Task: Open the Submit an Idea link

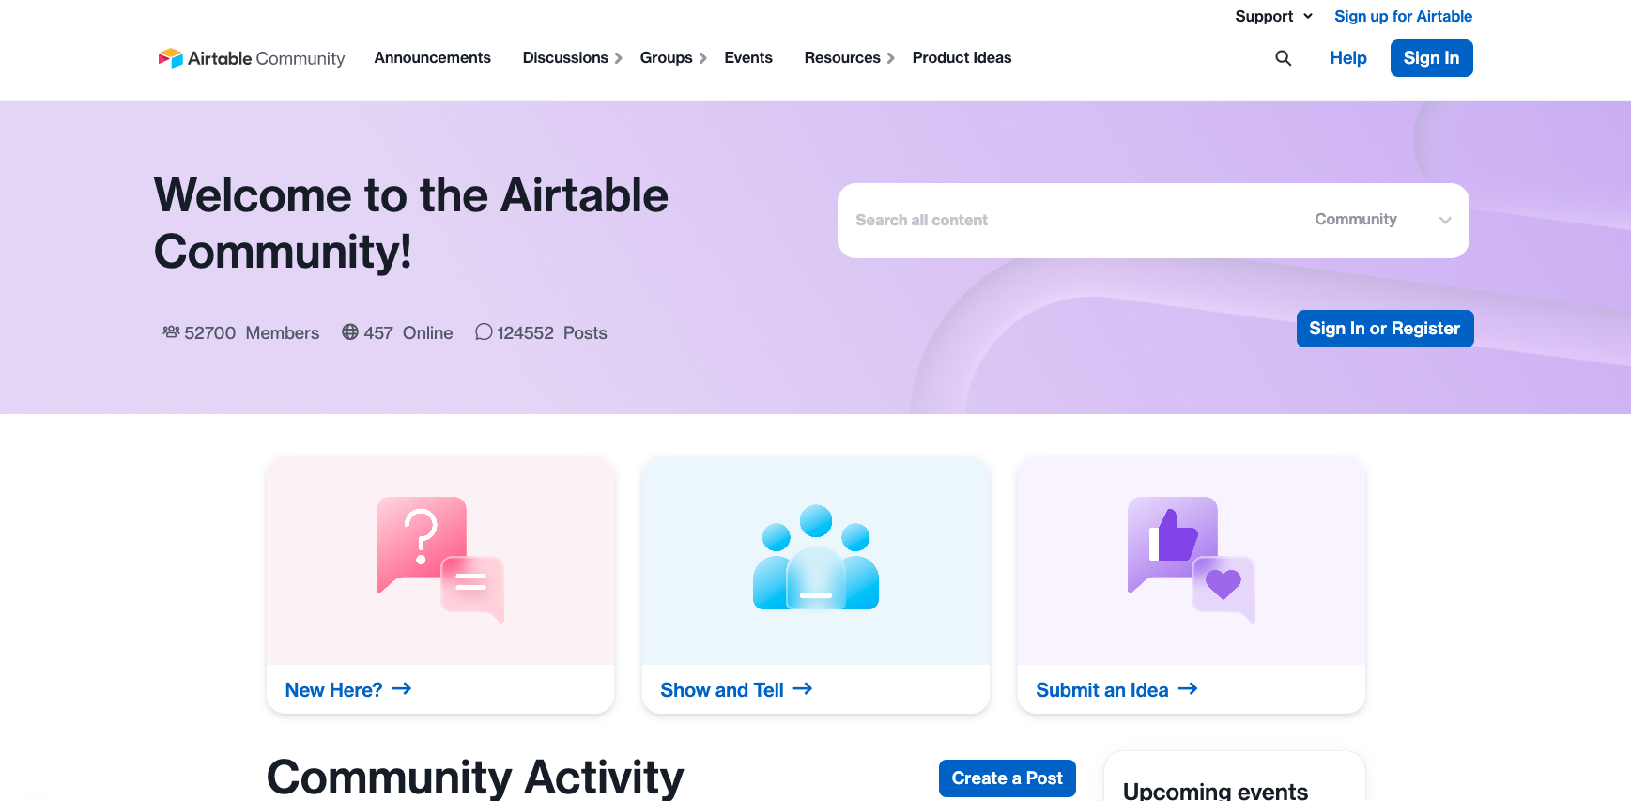Action: click(x=1101, y=690)
